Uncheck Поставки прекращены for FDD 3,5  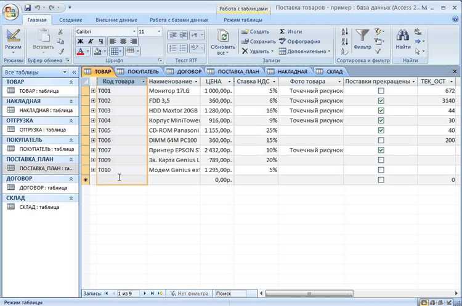coord(381,101)
